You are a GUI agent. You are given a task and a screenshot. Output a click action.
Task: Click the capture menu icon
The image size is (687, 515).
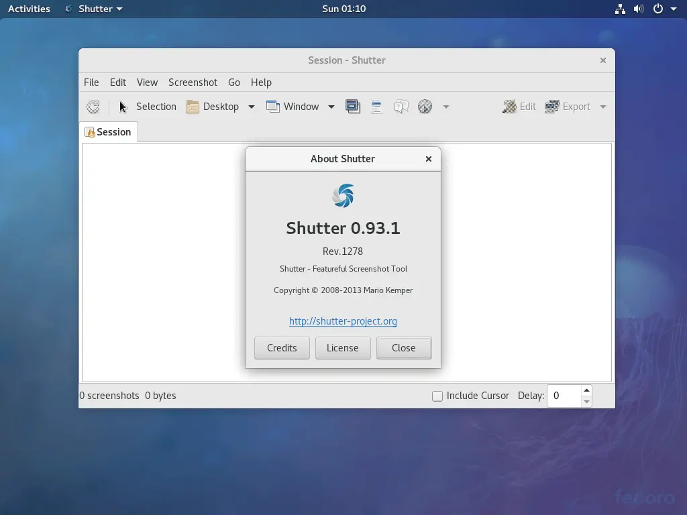pyautogui.click(x=376, y=107)
